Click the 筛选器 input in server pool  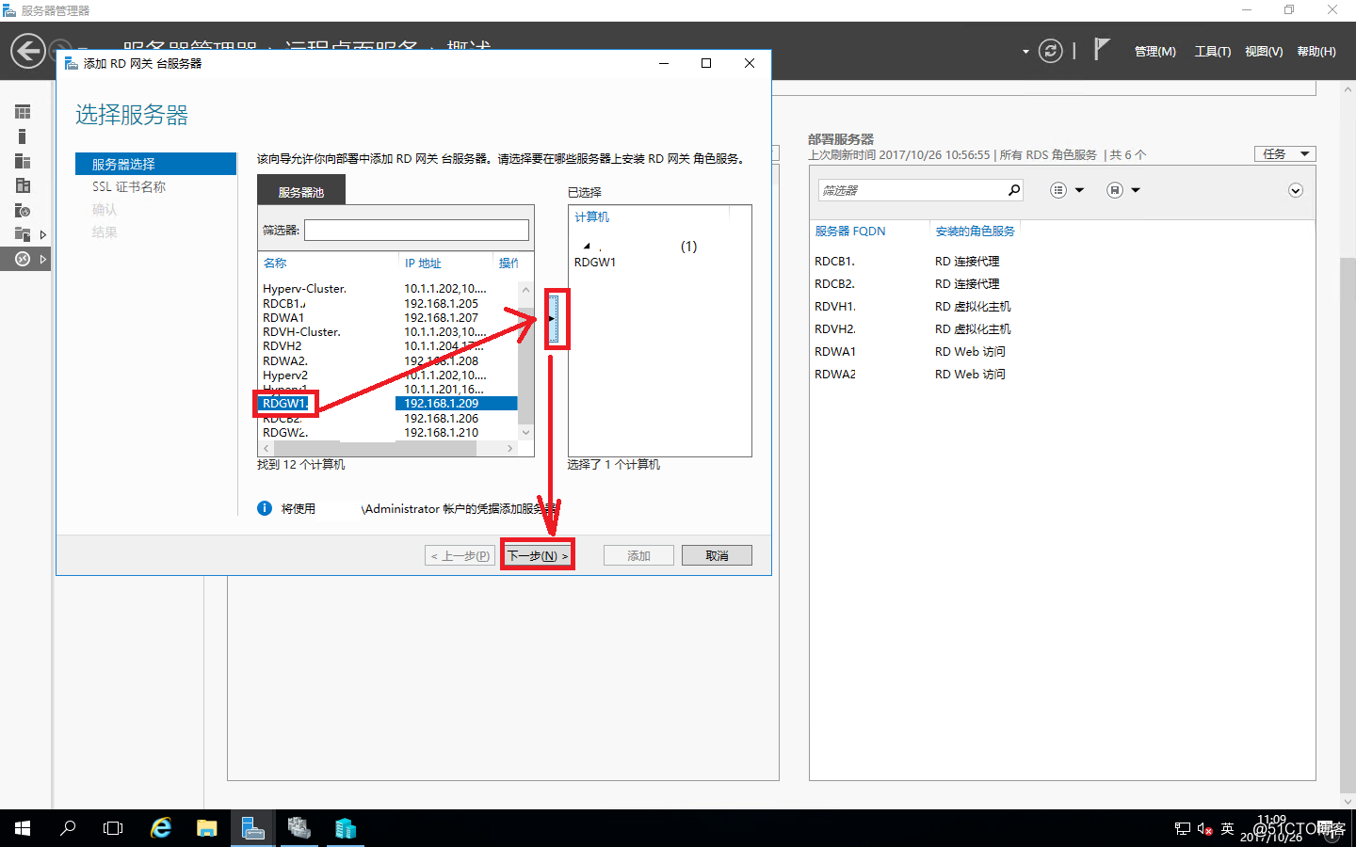(x=416, y=230)
